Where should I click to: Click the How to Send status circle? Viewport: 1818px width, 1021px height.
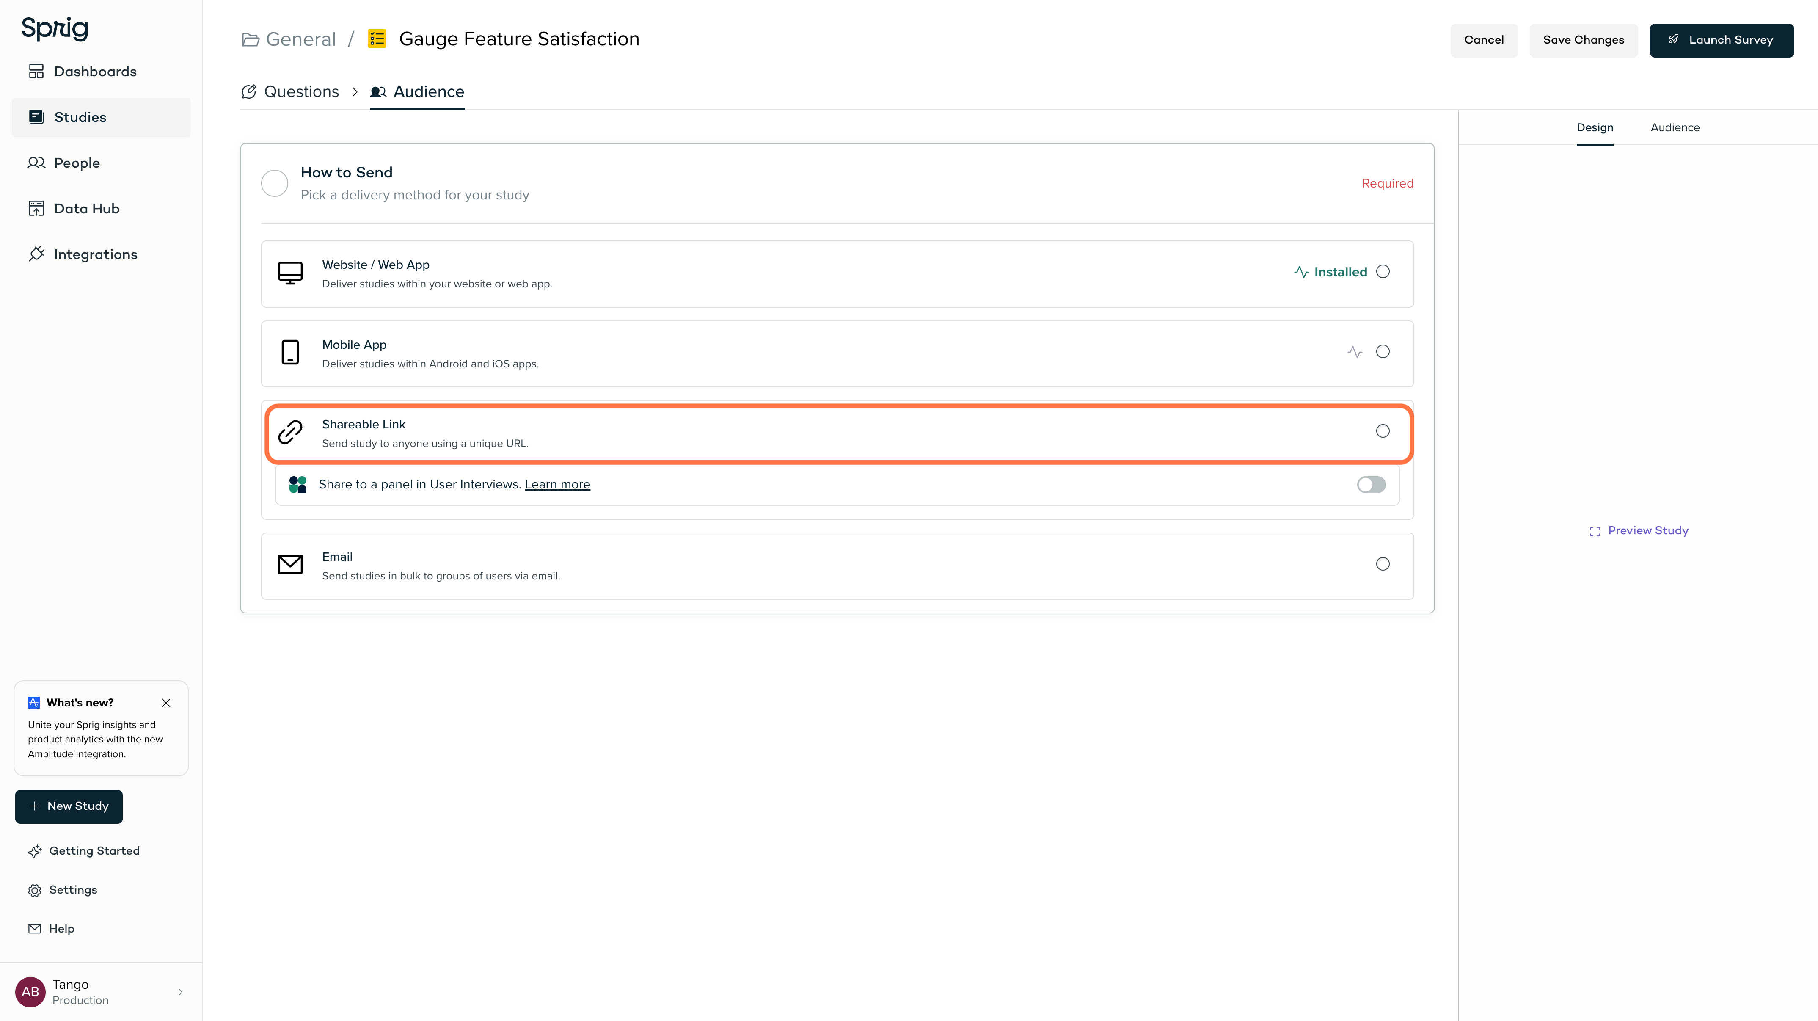point(275,184)
